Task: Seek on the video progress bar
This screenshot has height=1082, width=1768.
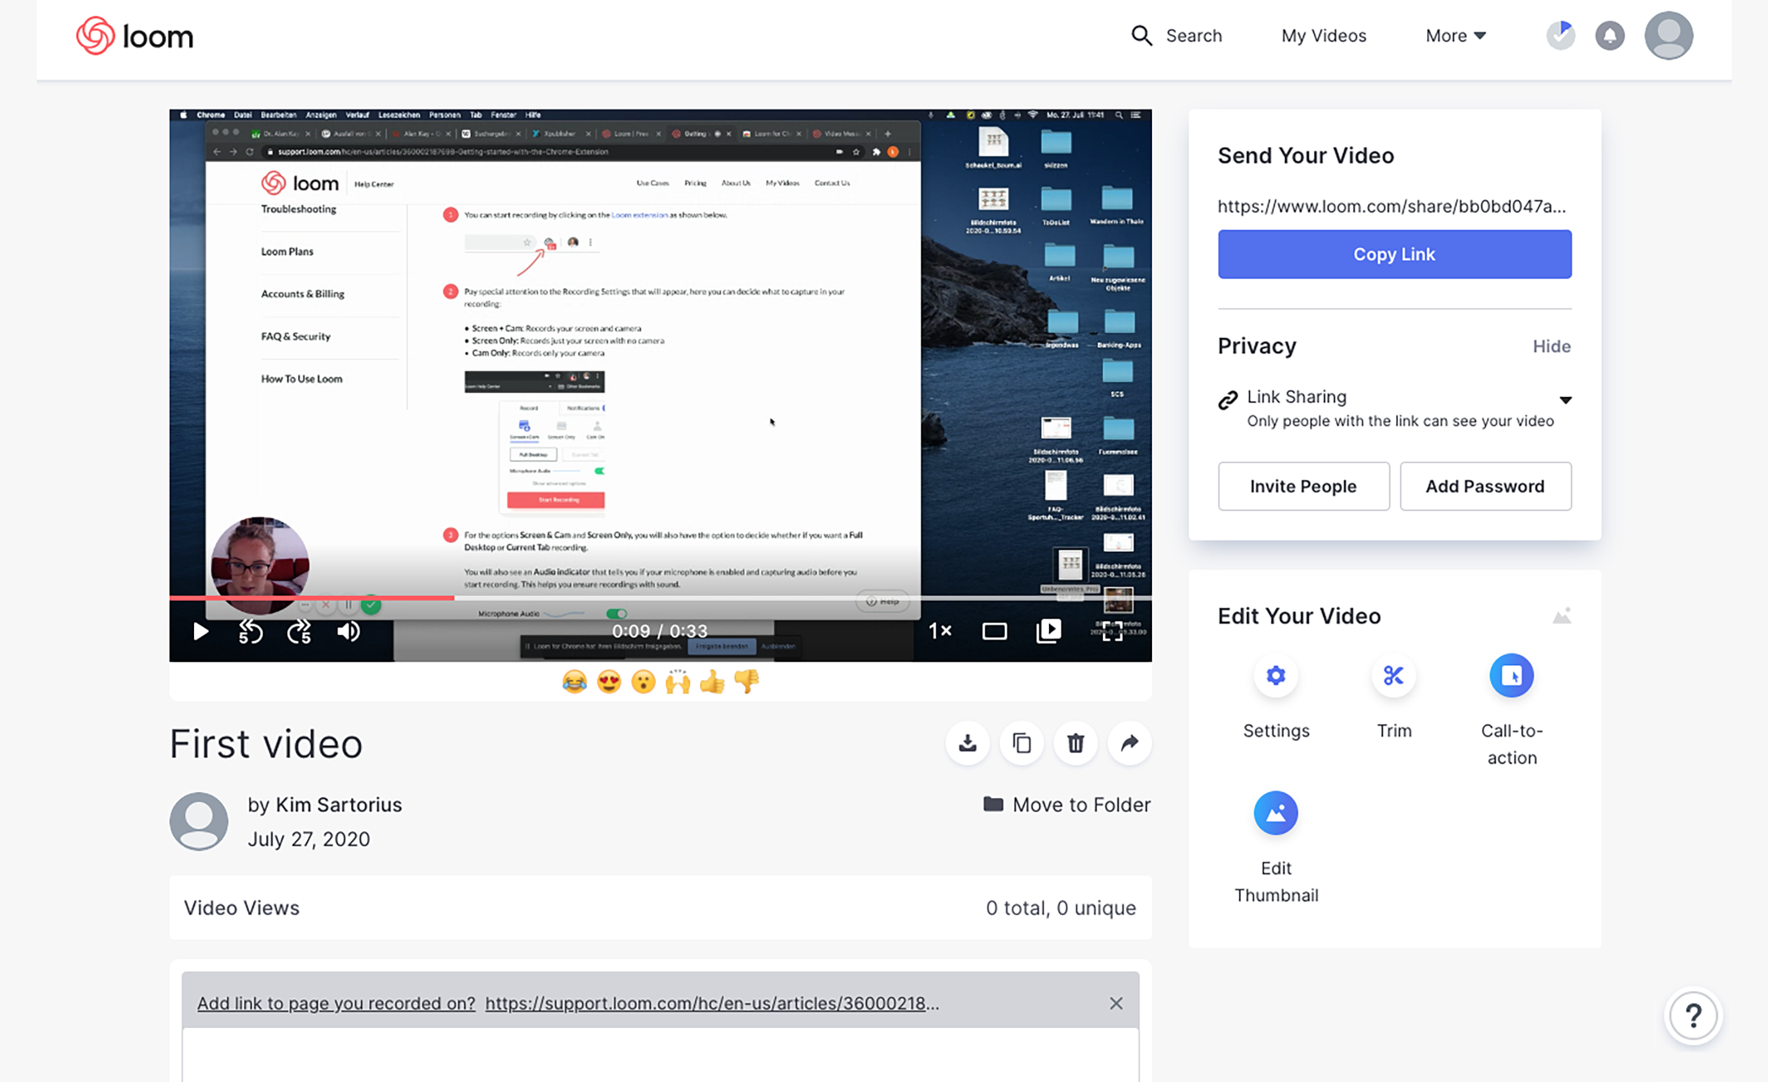Action: [x=717, y=597]
